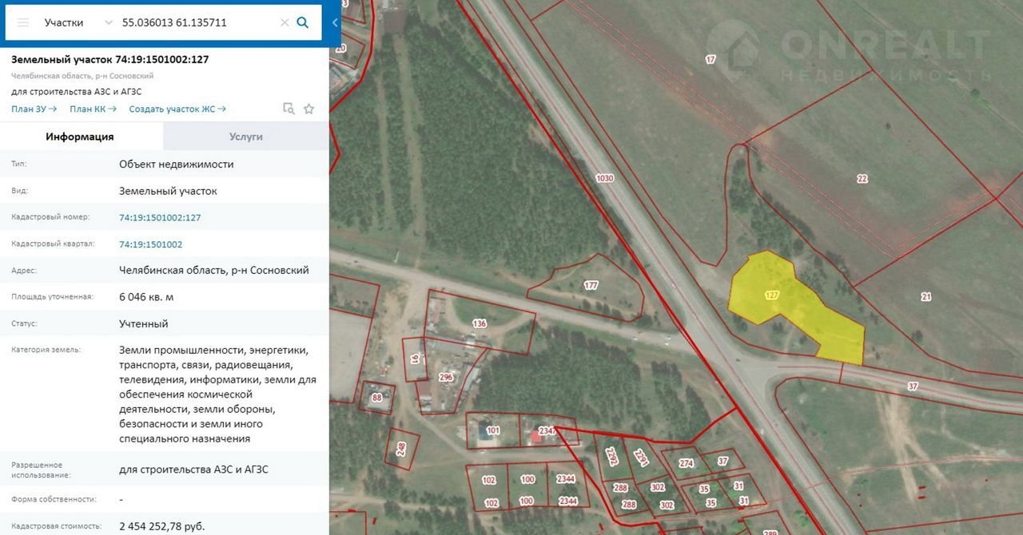
Task: Expand the Участки search type dropdown
Action: pos(108,22)
